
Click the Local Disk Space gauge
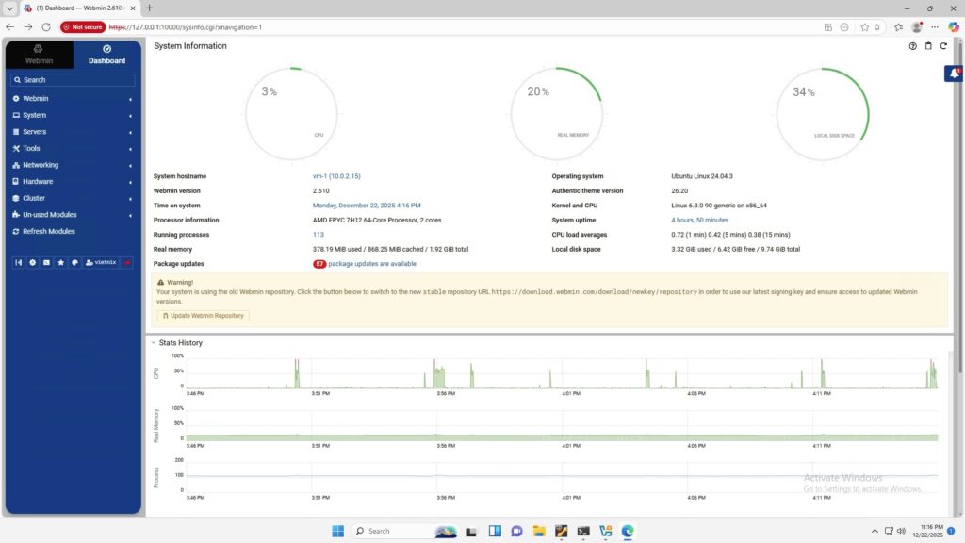[823, 114]
